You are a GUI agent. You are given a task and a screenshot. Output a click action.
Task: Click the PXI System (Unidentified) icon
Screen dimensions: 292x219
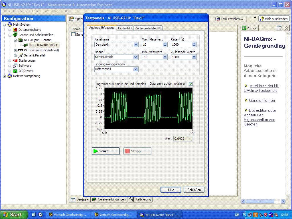21,50
